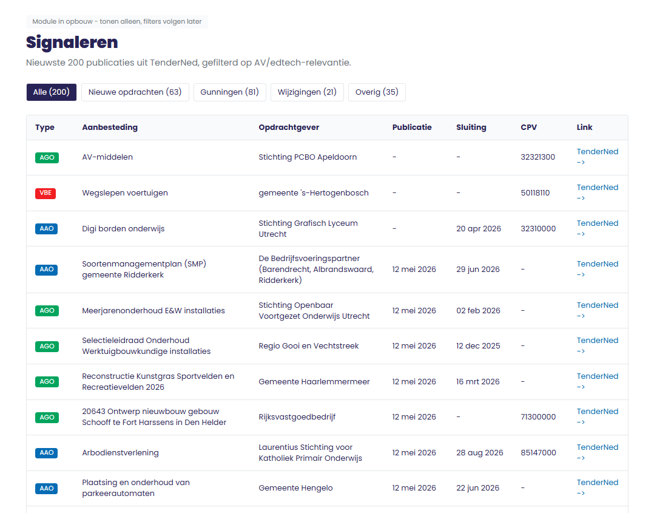Click the Aanbesteding column header
Viewport: 660px width, 513px height.
[110, 127]
